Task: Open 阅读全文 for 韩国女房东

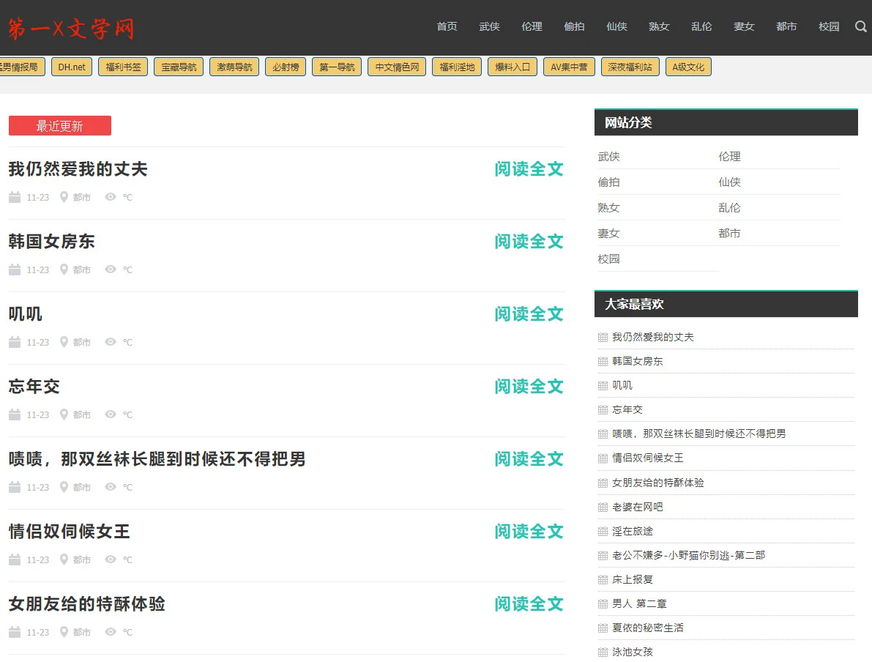Action: [x=529, y=242]
